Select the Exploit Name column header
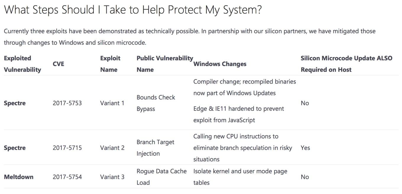 pyautogui.click(x=110, y=64)
